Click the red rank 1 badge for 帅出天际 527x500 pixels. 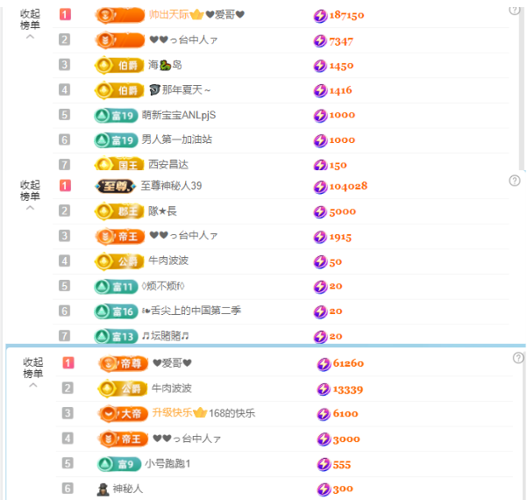pos(65,14)
